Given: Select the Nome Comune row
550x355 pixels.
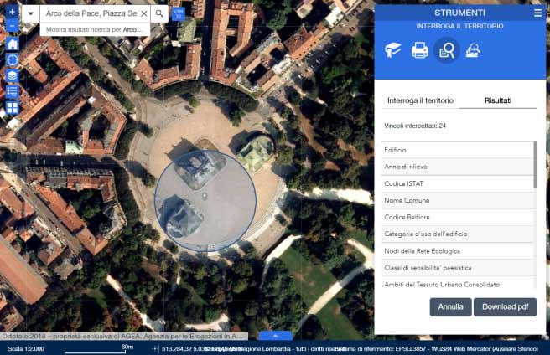Looking at the screenshot, I should [458, 200].
